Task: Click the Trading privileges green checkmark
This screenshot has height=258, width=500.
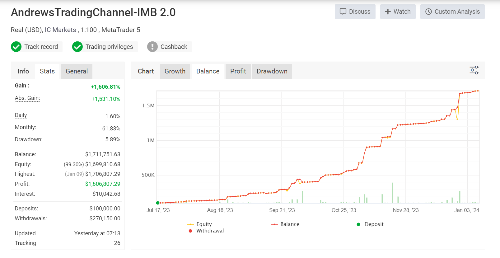Action: [x=77, y=47]
